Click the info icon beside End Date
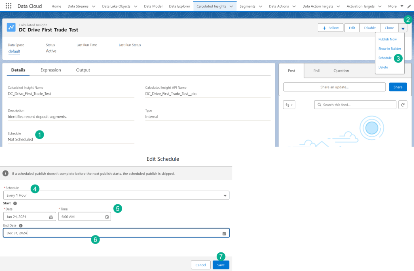This screenshot has height=271, width=414. pos(20,226)
